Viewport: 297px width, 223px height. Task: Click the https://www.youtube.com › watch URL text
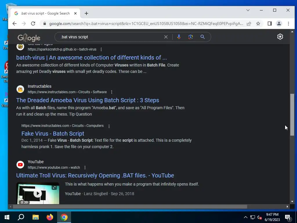54,168
